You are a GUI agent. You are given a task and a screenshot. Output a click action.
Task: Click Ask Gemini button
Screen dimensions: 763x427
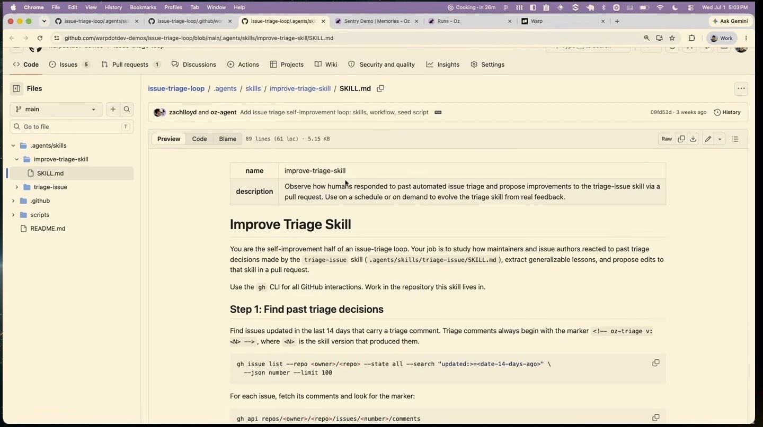730,21
